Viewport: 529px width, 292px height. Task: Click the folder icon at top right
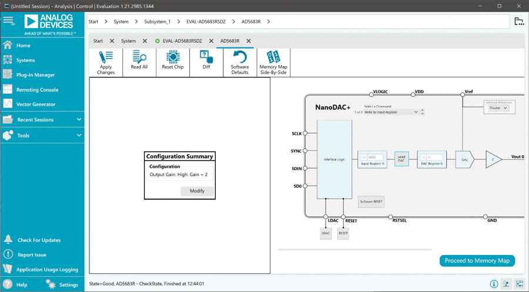tap(519, 21)
